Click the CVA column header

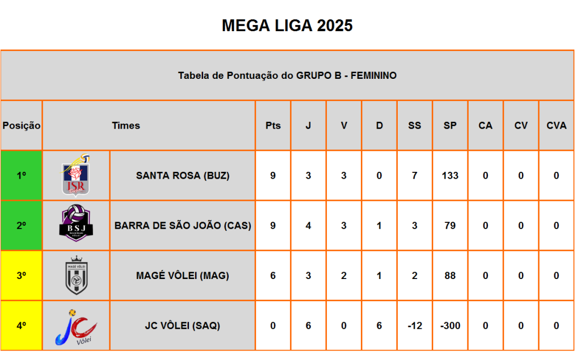click(x=556, y=125)
